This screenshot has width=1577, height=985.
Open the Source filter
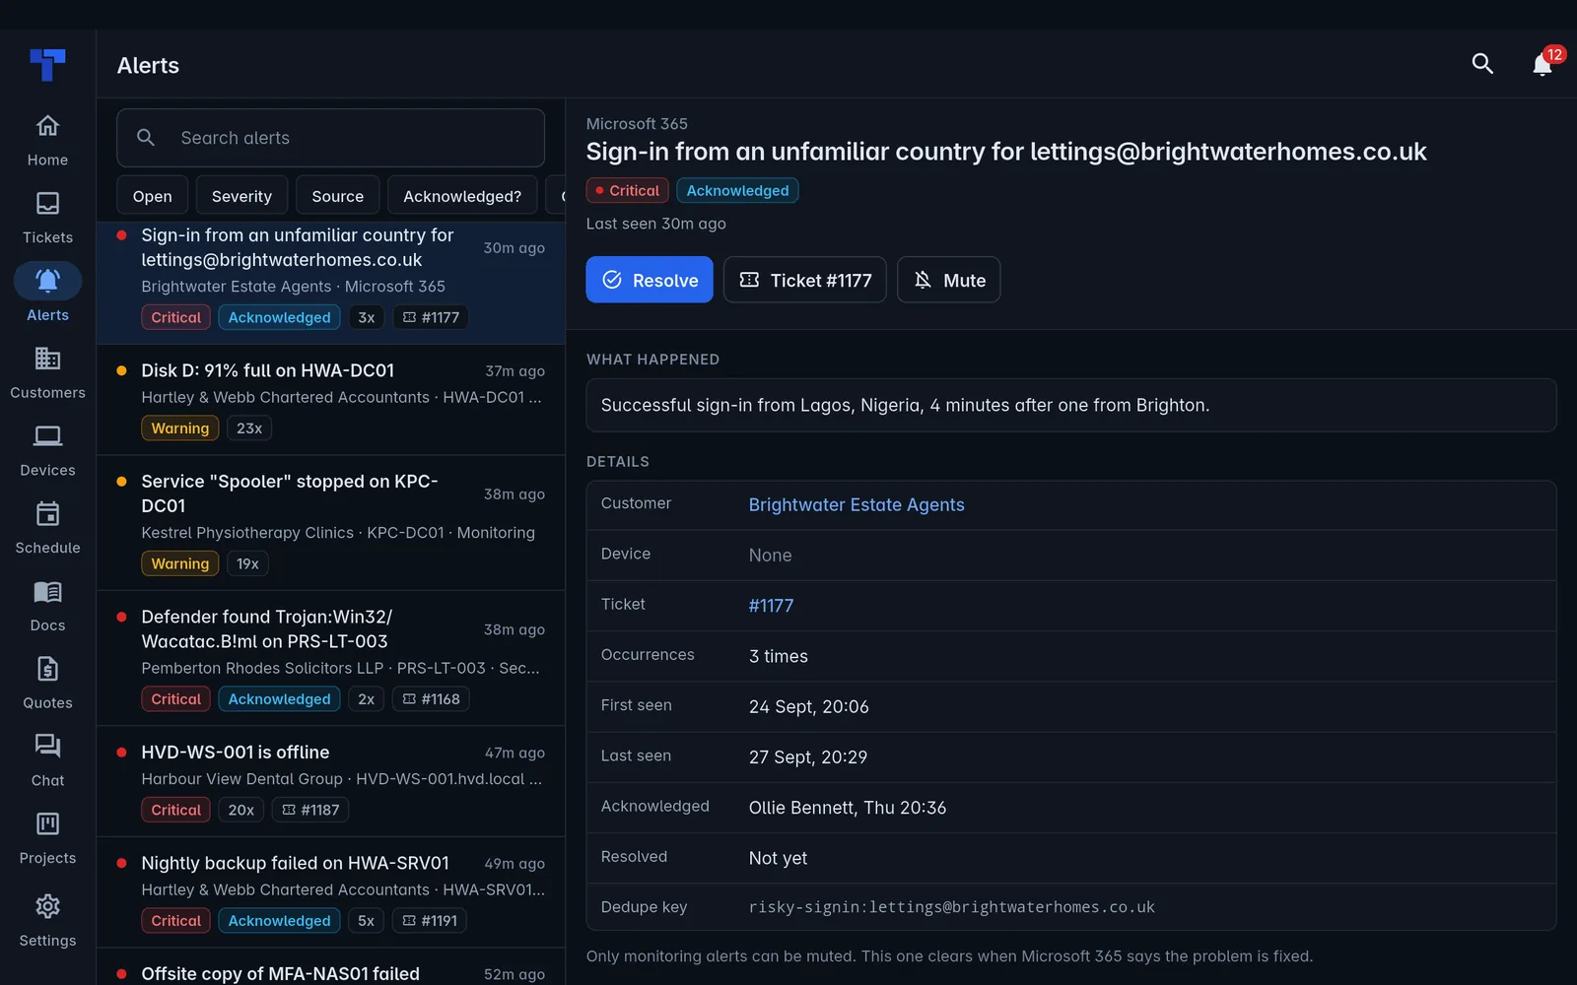coord(337,196)
